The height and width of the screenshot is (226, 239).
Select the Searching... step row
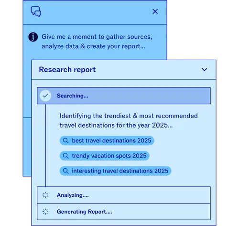pos(124,96)
